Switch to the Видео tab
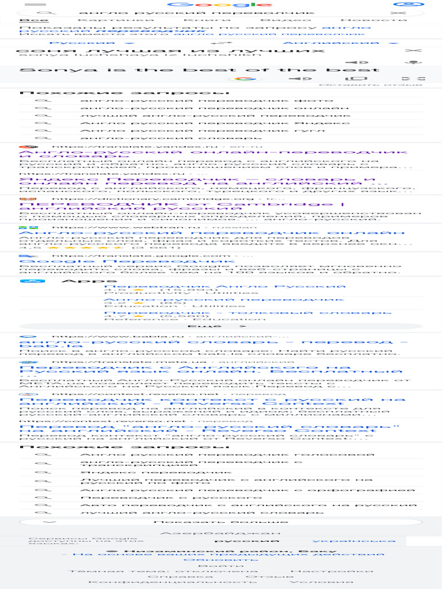 285,20
